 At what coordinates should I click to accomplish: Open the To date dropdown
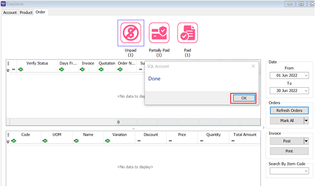coord(306,91)
